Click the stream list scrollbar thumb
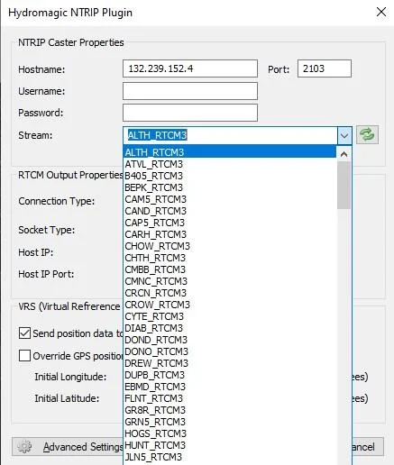394x465 pixels. coord(344,185)
